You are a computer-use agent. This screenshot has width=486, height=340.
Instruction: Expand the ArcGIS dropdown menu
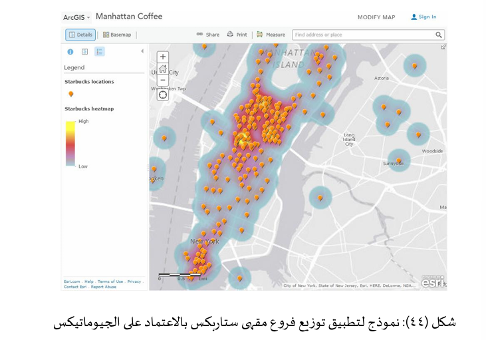78,17
